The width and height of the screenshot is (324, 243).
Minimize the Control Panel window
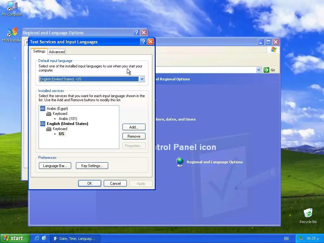261,42
